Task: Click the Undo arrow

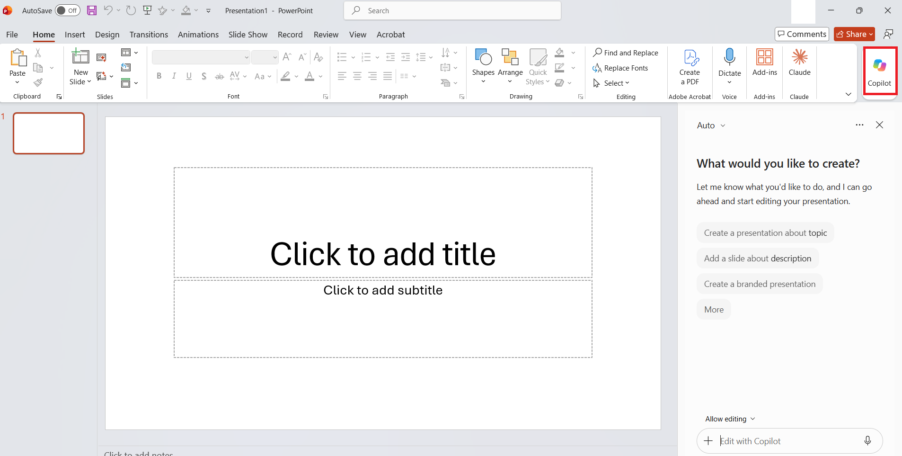Action: 108,10
